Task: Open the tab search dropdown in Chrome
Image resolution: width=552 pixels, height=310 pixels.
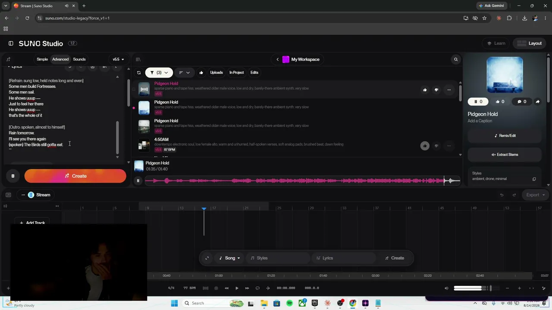Action: (6, 6)
